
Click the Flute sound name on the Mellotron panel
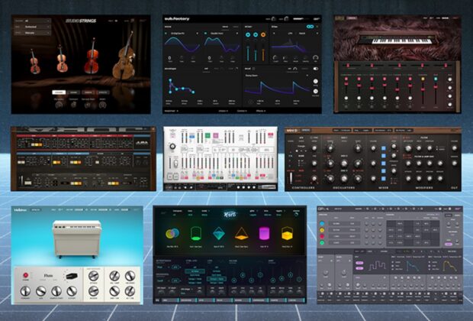pyautogui.click(x=48, y=276)
